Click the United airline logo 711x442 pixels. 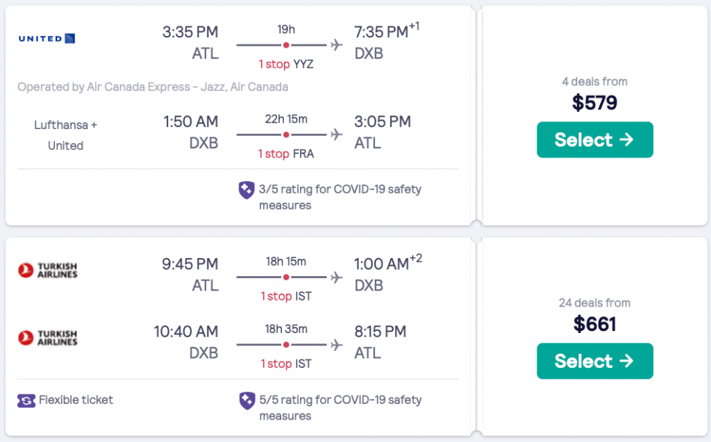pyautogui.click(x=47, y=38)
